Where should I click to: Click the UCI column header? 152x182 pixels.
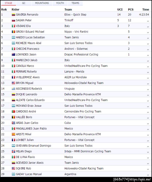click(x=120, y=10)
